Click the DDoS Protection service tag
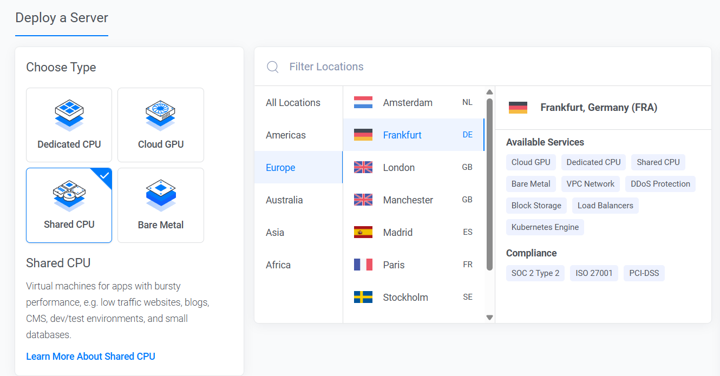 pos(660,184)
